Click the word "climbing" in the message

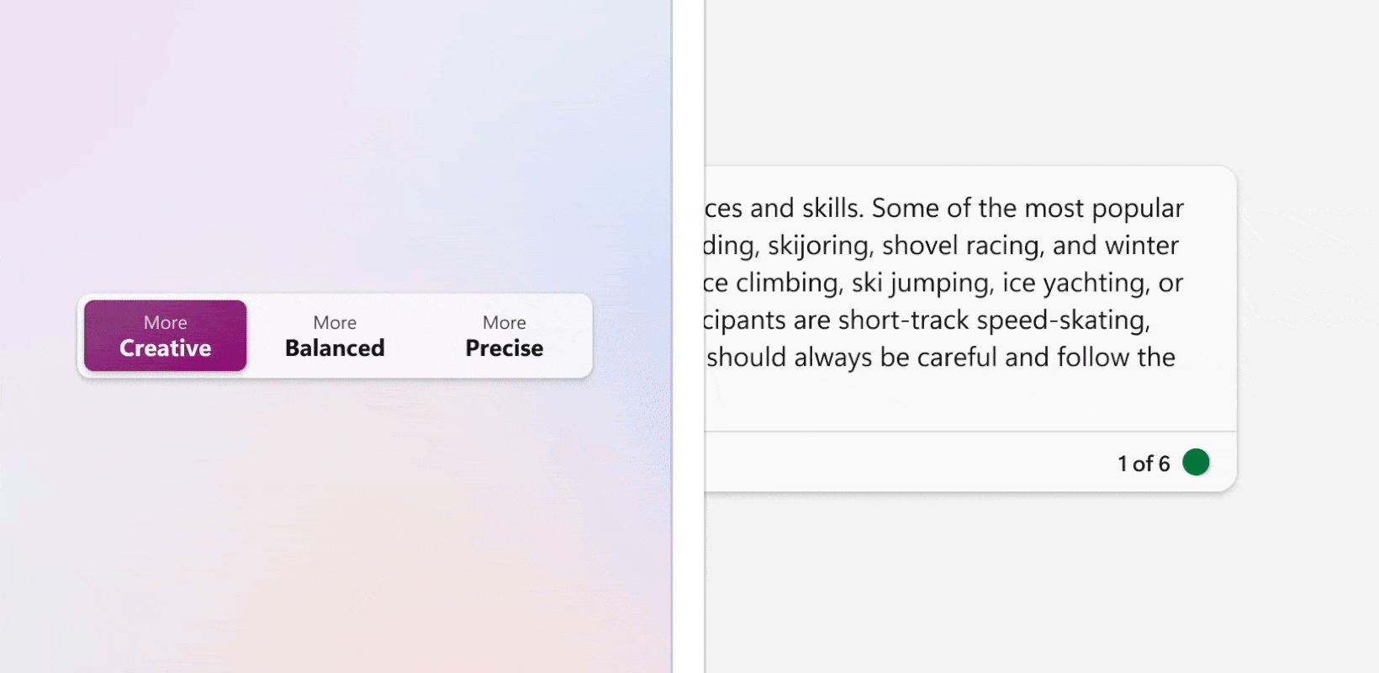tap(789, 284)
